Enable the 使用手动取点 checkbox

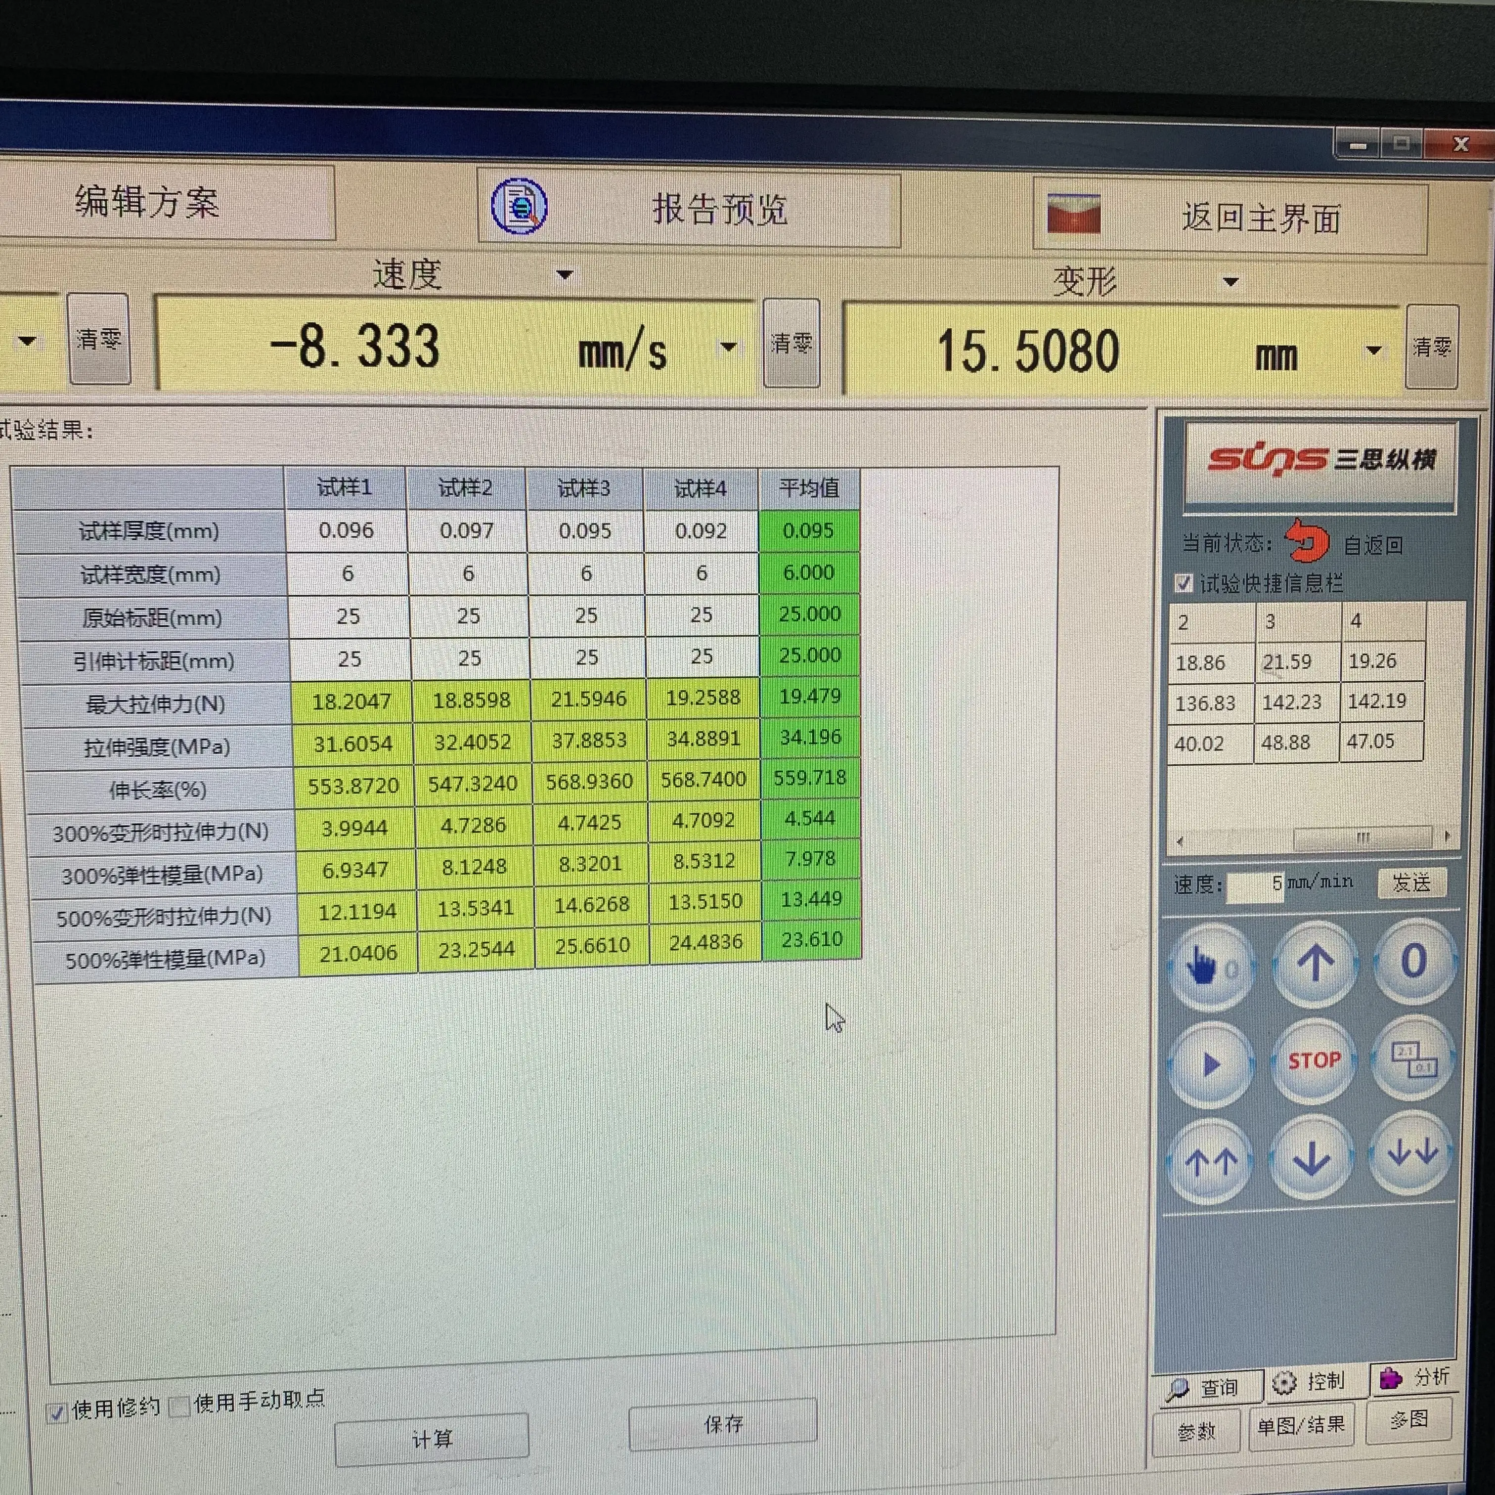pos(179,1406)
